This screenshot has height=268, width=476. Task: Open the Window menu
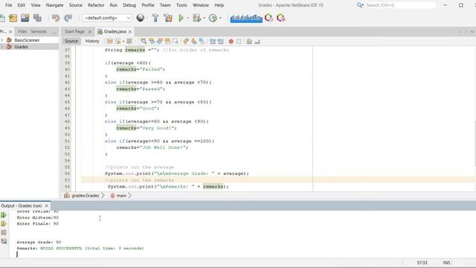click(201, 5)
